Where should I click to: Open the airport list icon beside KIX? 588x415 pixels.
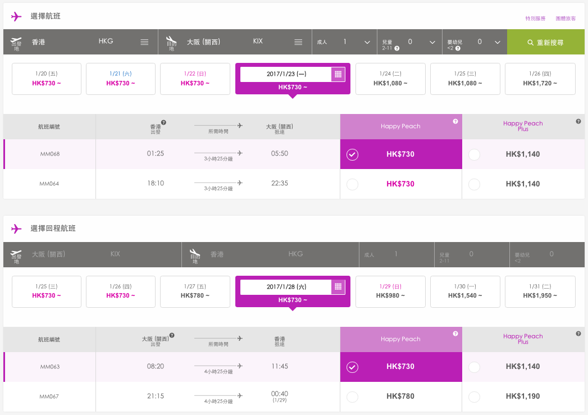coord(298,42)
